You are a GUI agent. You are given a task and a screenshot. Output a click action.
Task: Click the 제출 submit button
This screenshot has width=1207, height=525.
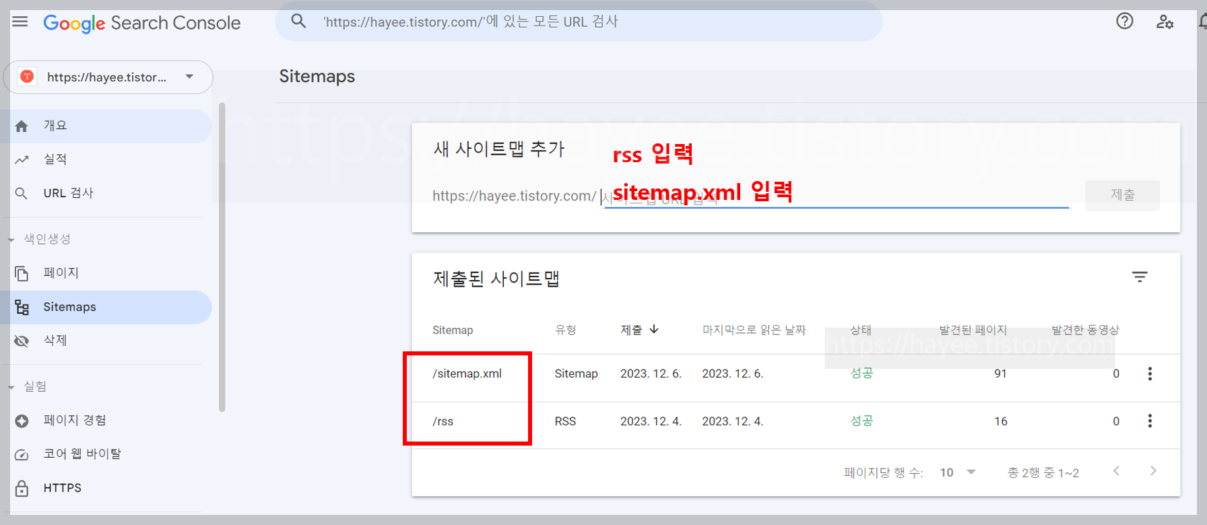coord(1122,195)
